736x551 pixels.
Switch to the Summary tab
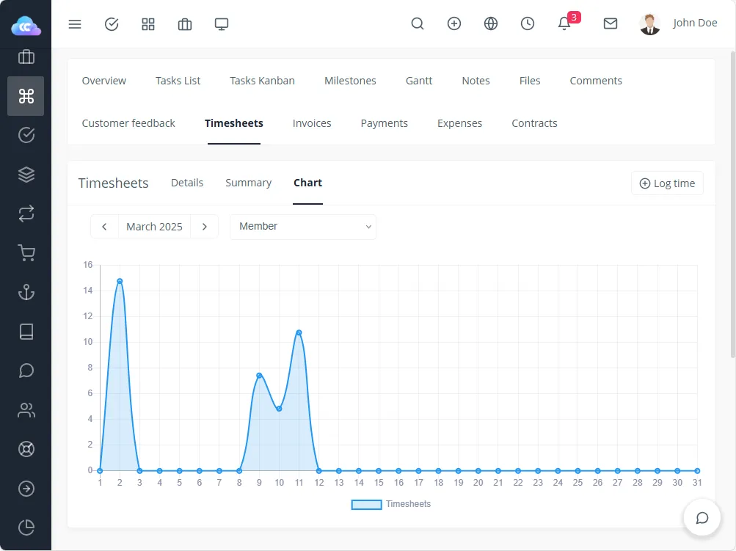248,183
